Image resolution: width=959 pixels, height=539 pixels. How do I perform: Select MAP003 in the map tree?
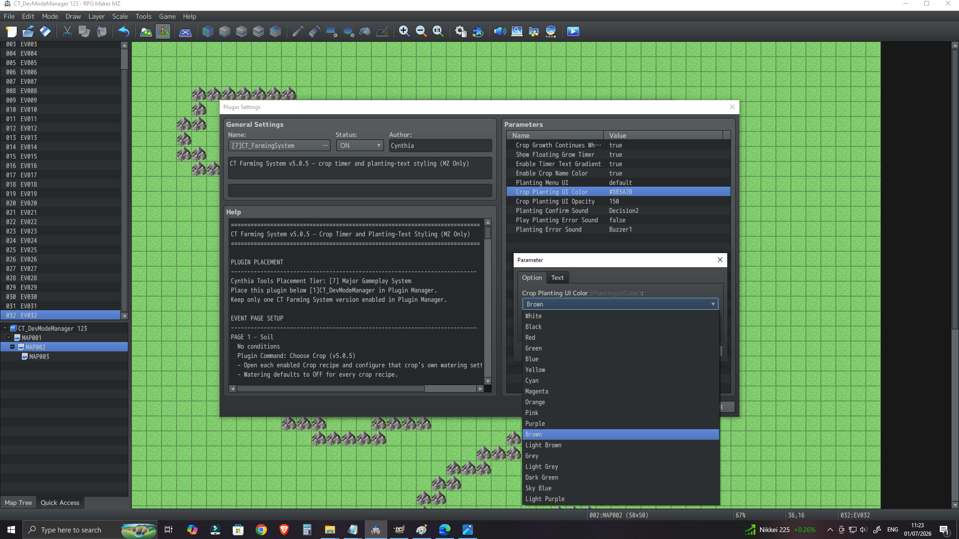click(39, 357)
